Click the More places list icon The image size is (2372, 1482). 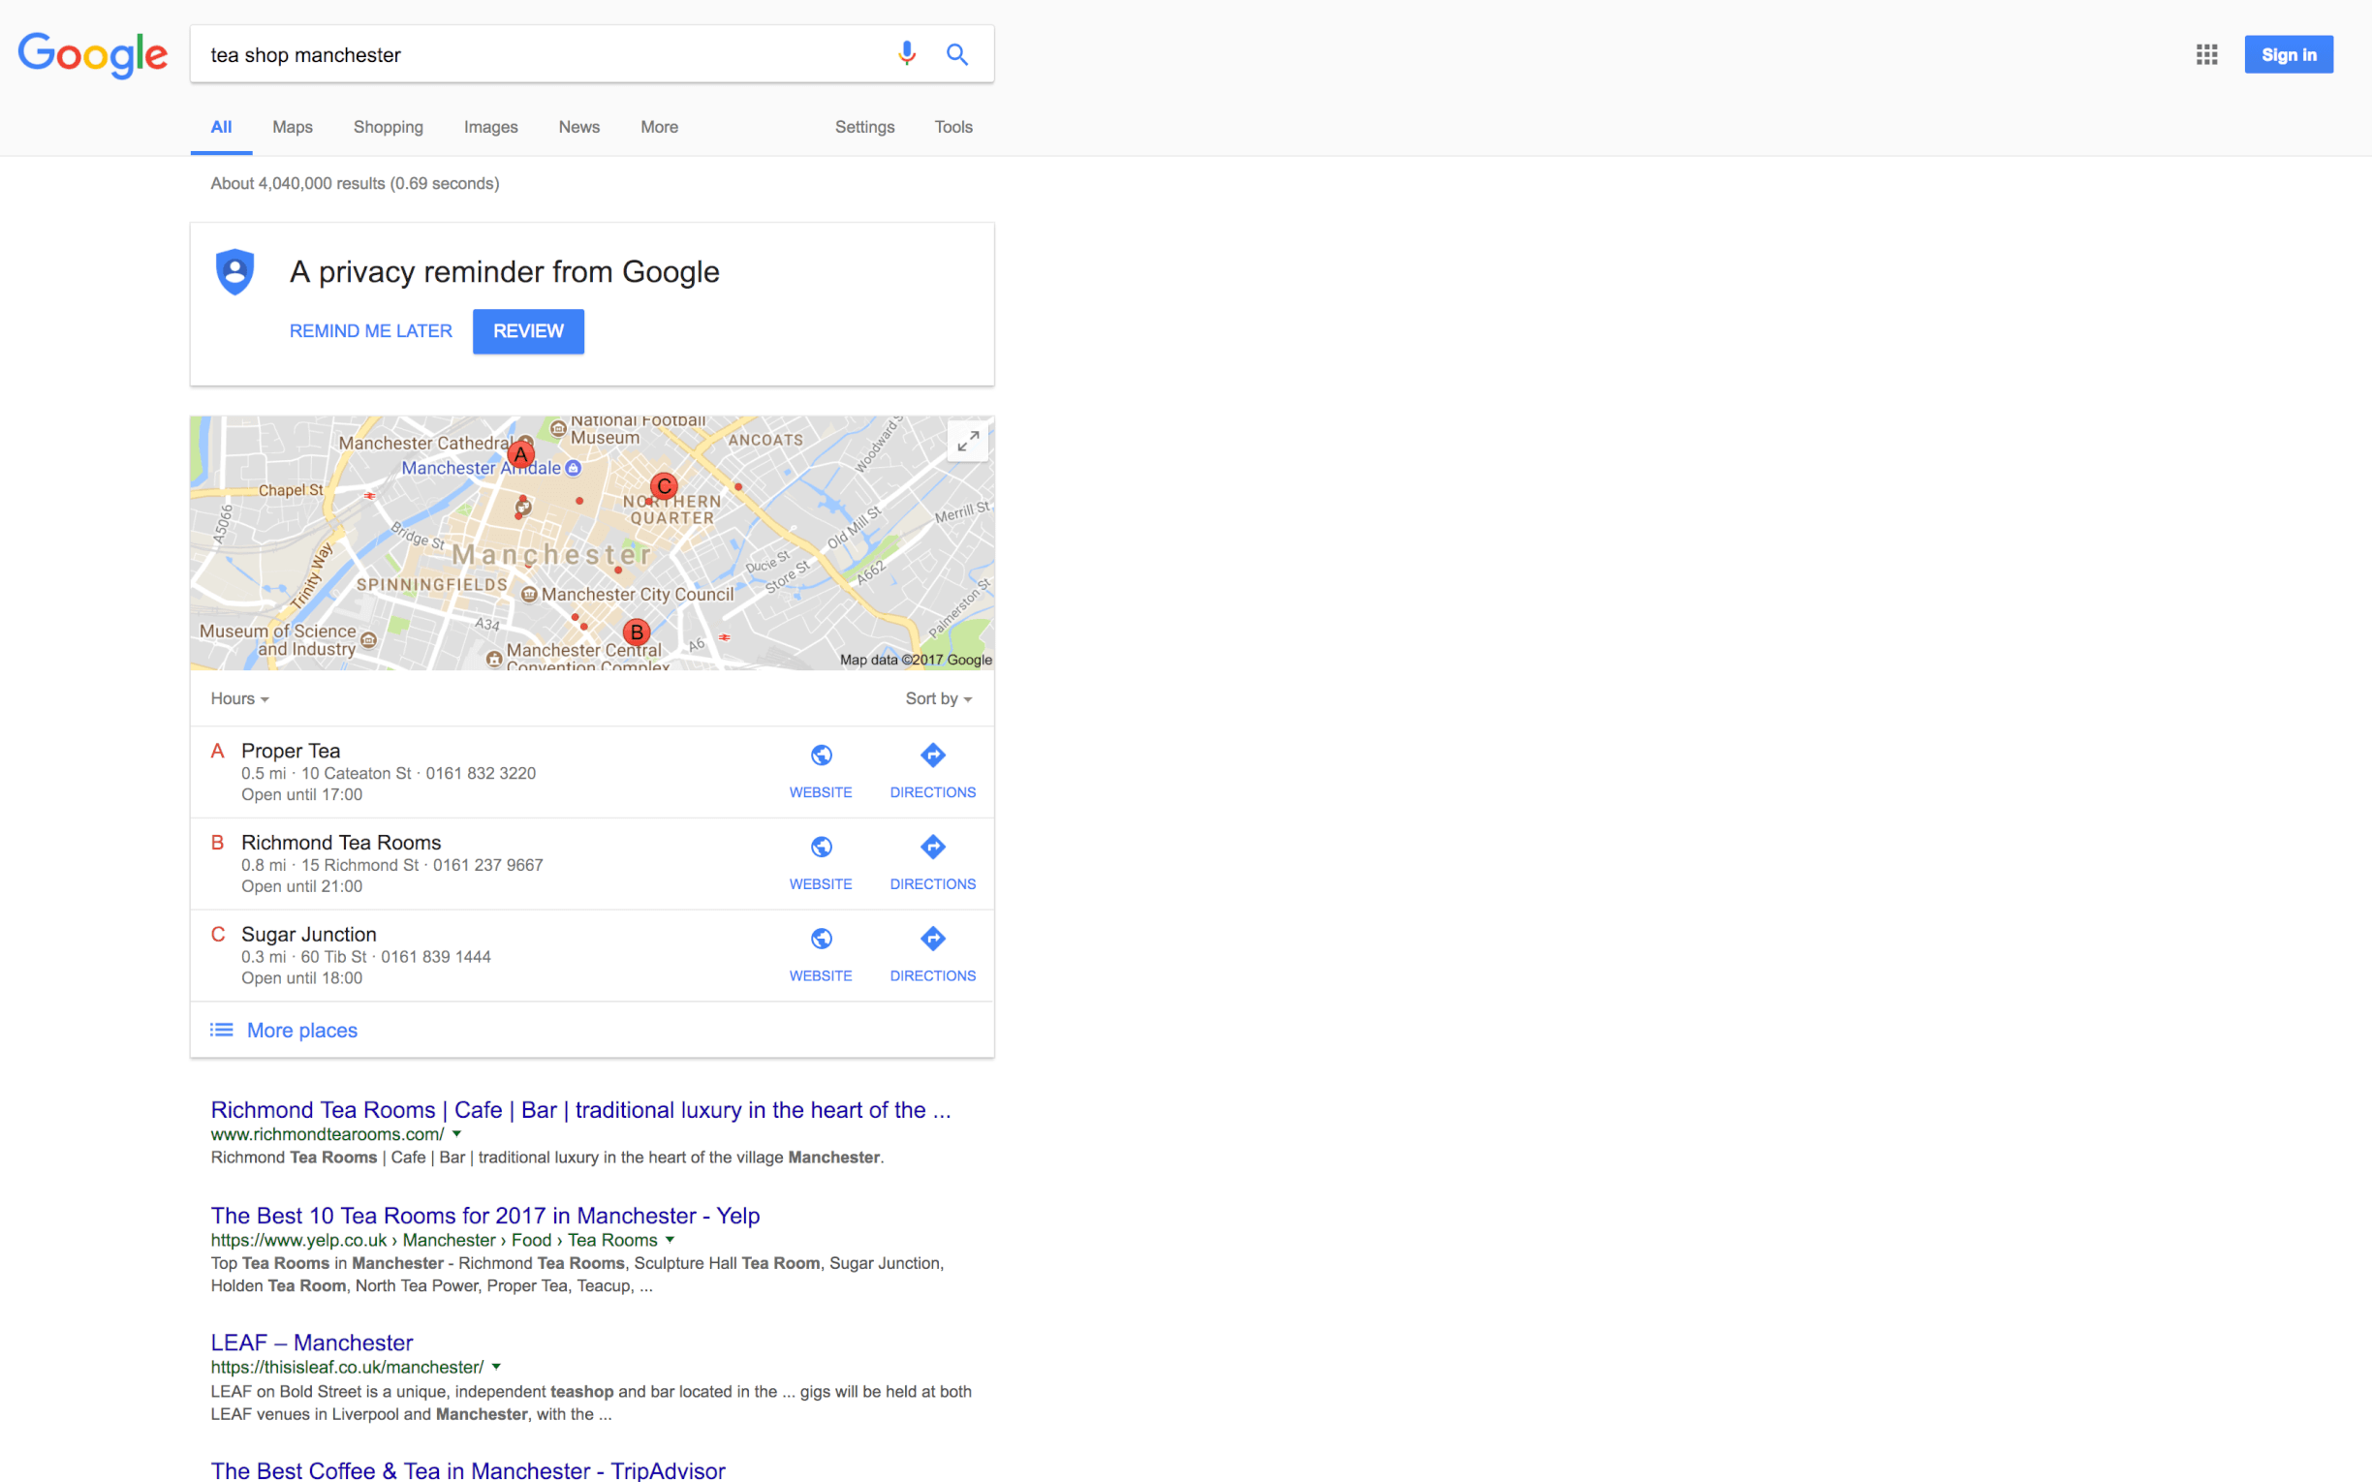click(x=222, y=1029)
